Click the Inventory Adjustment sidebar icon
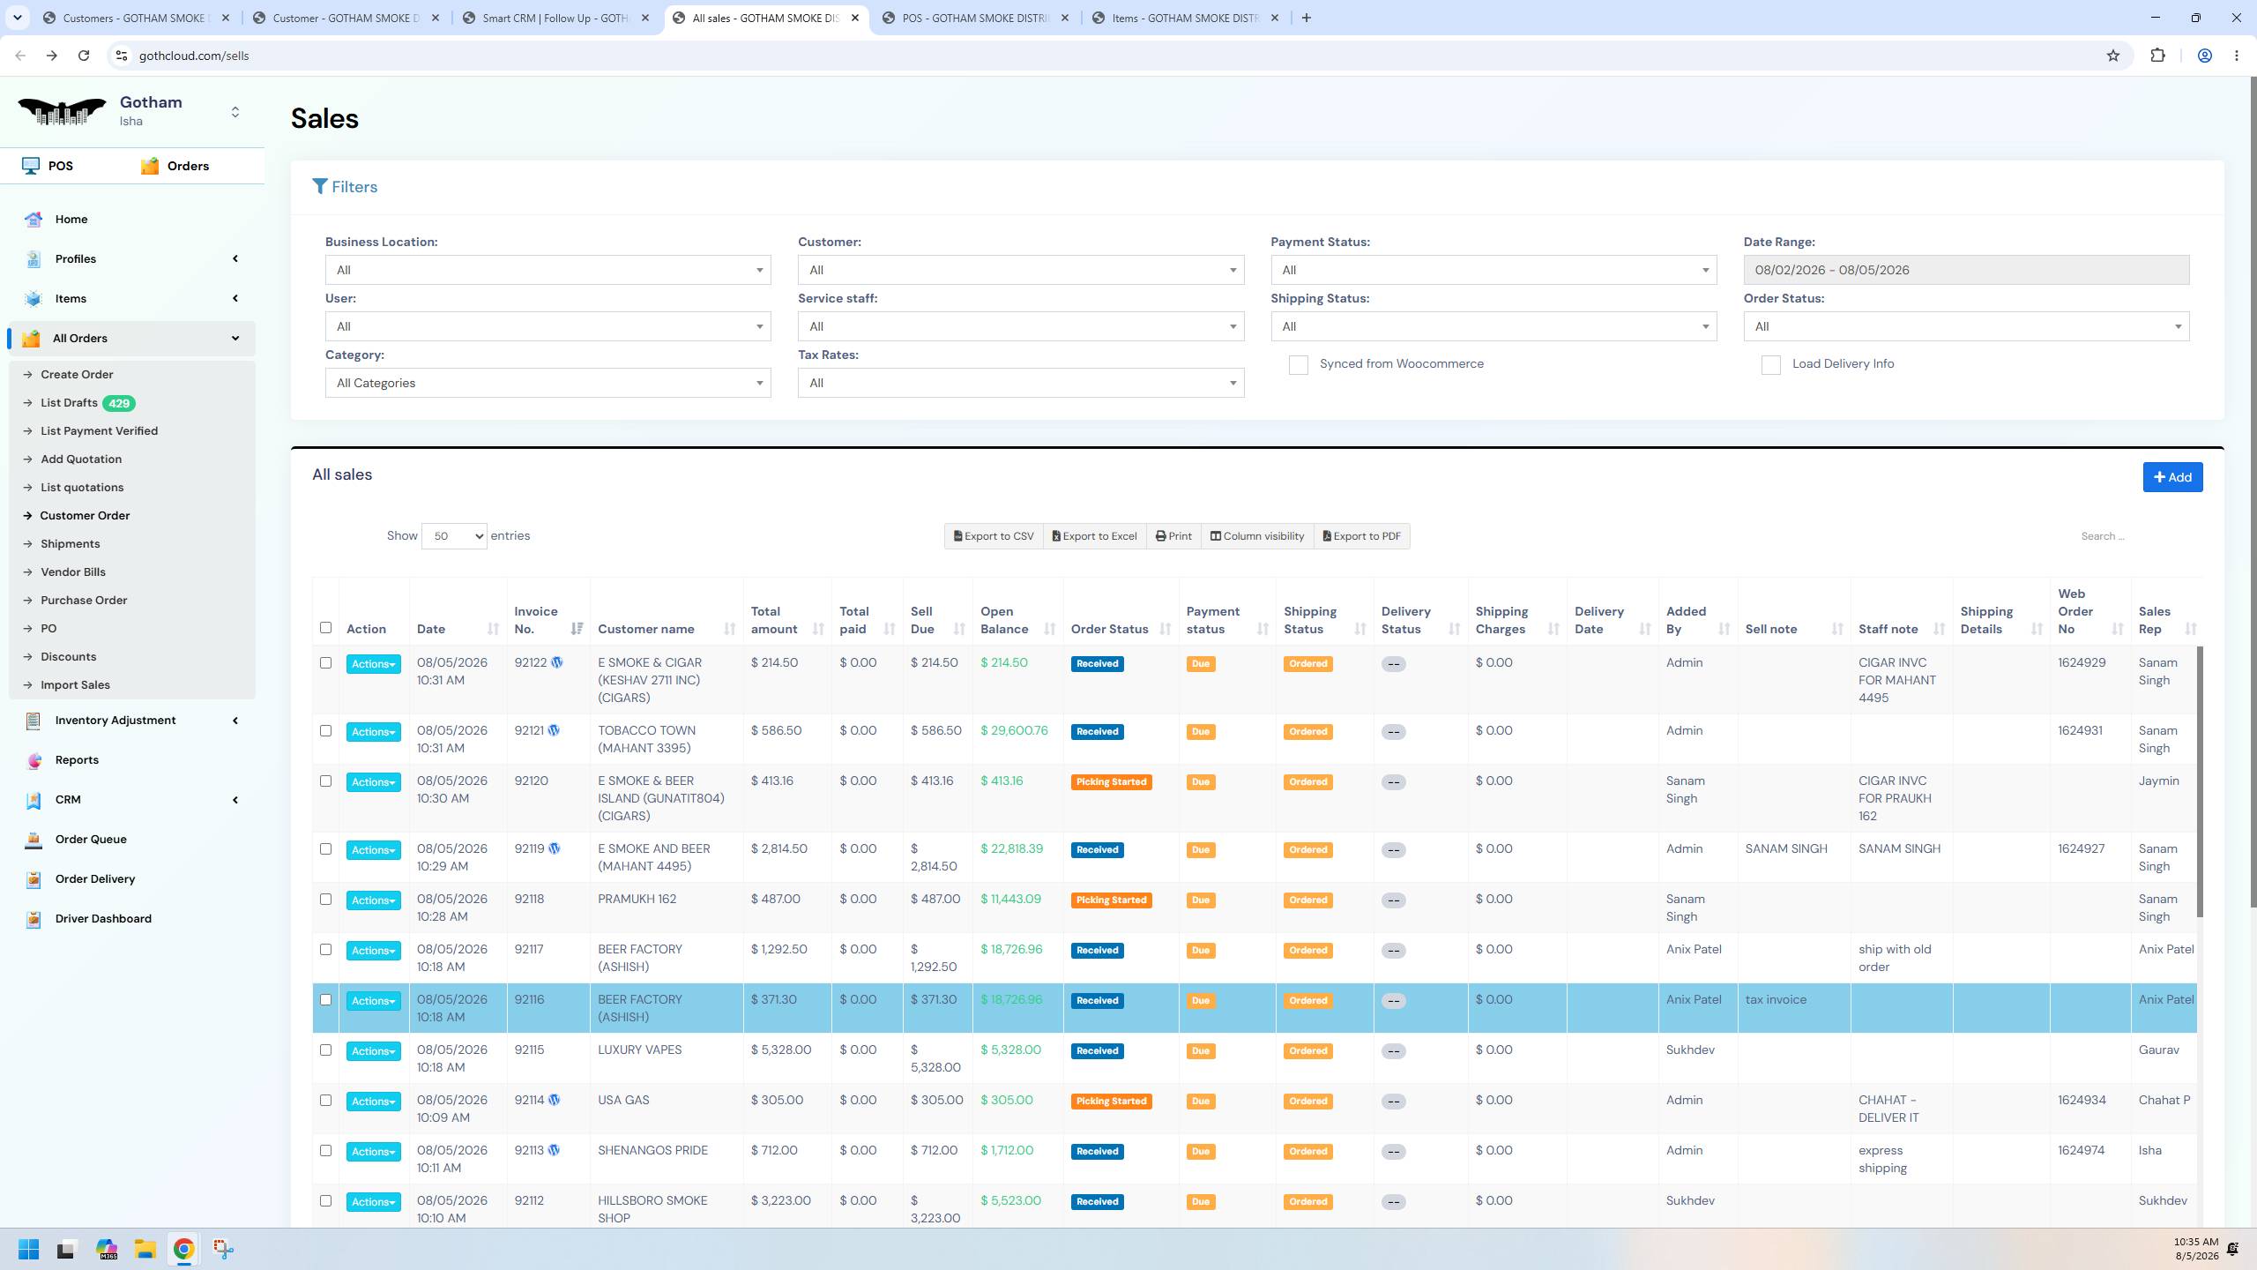 coord(34,721)
